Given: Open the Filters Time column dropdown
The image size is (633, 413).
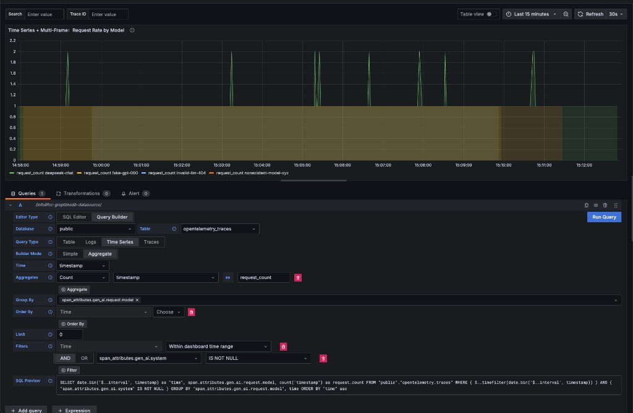Looking at the screenshot, I should coord(109,346).
